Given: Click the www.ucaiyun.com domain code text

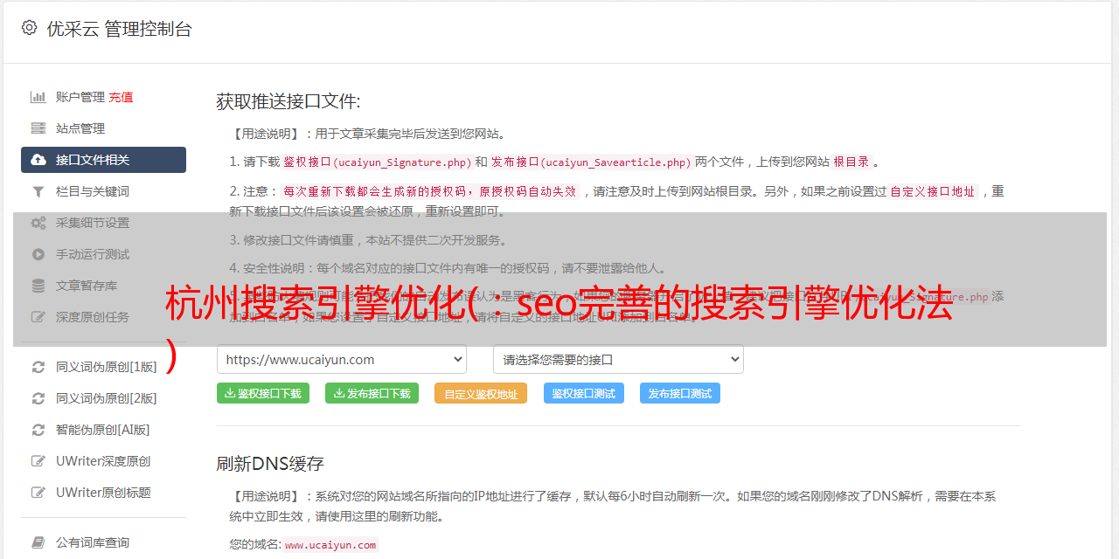Looking at the screenshot, I should [330, 545].
